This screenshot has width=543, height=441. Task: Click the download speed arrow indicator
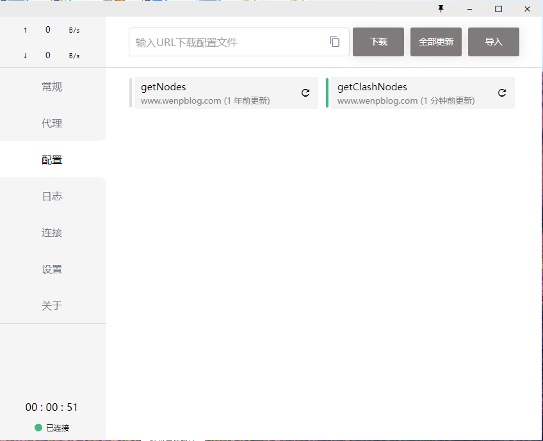(x=25, y=56)
